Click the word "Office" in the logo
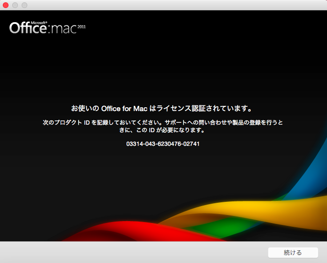The image size is (327, 263). point(27,29)
